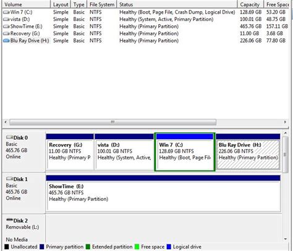The width and height of the screenshot is (293, 251).
Task: Click the Disk 2 removable disk icon
Action: 9,220
